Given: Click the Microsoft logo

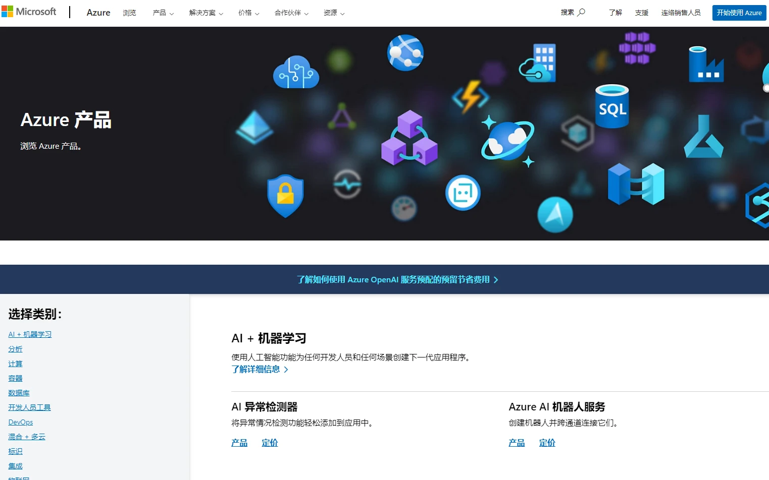Looking at the screenshot, I should [29, 12].
